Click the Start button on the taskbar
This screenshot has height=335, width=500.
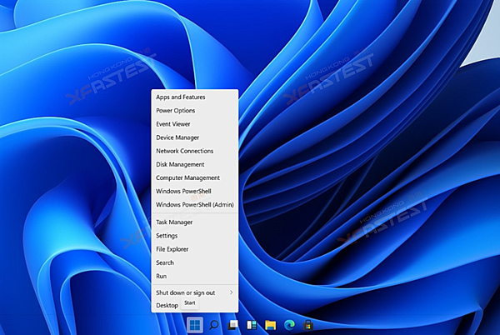click(194, 324)
